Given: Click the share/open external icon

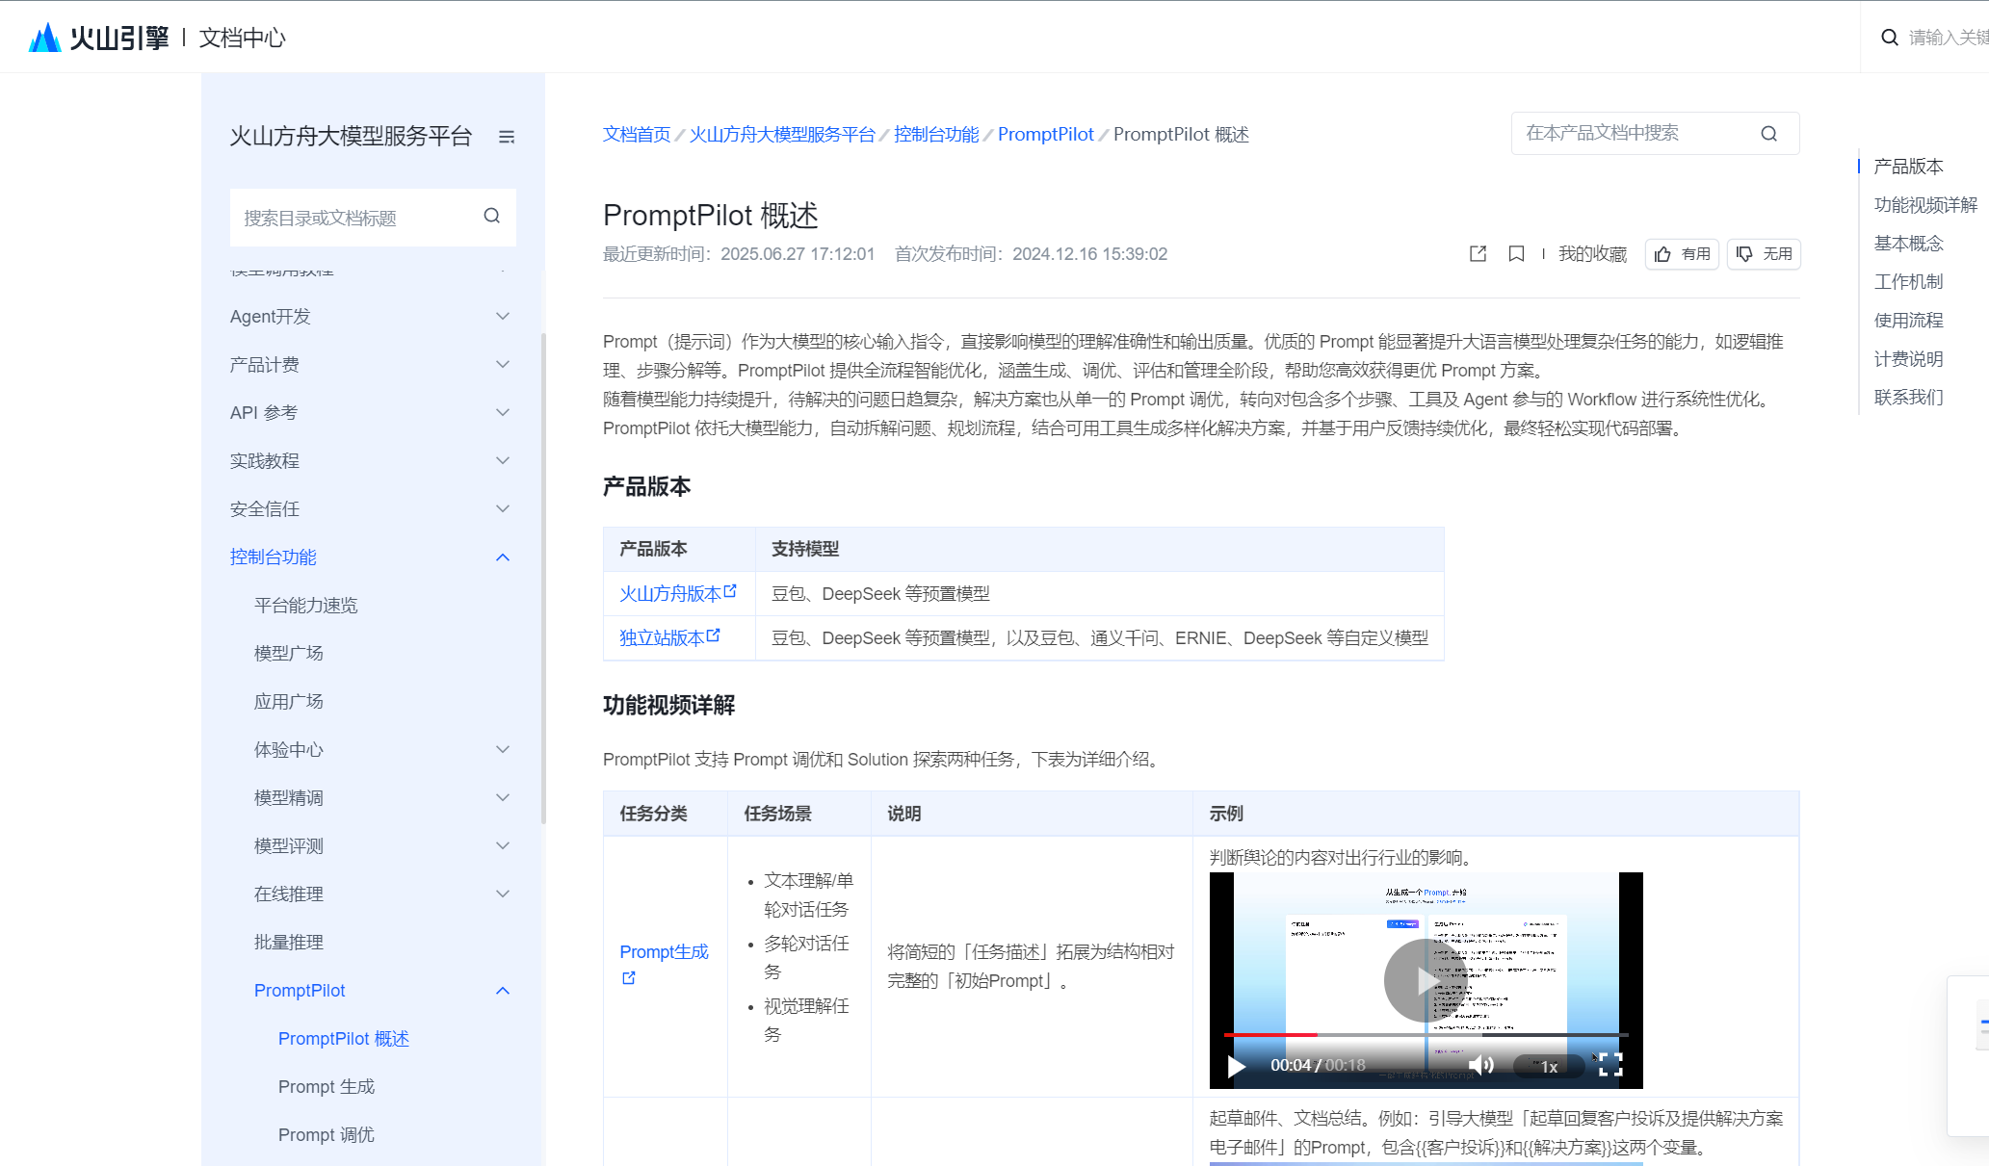Looking at the screenshot, I should (1478, 254).
